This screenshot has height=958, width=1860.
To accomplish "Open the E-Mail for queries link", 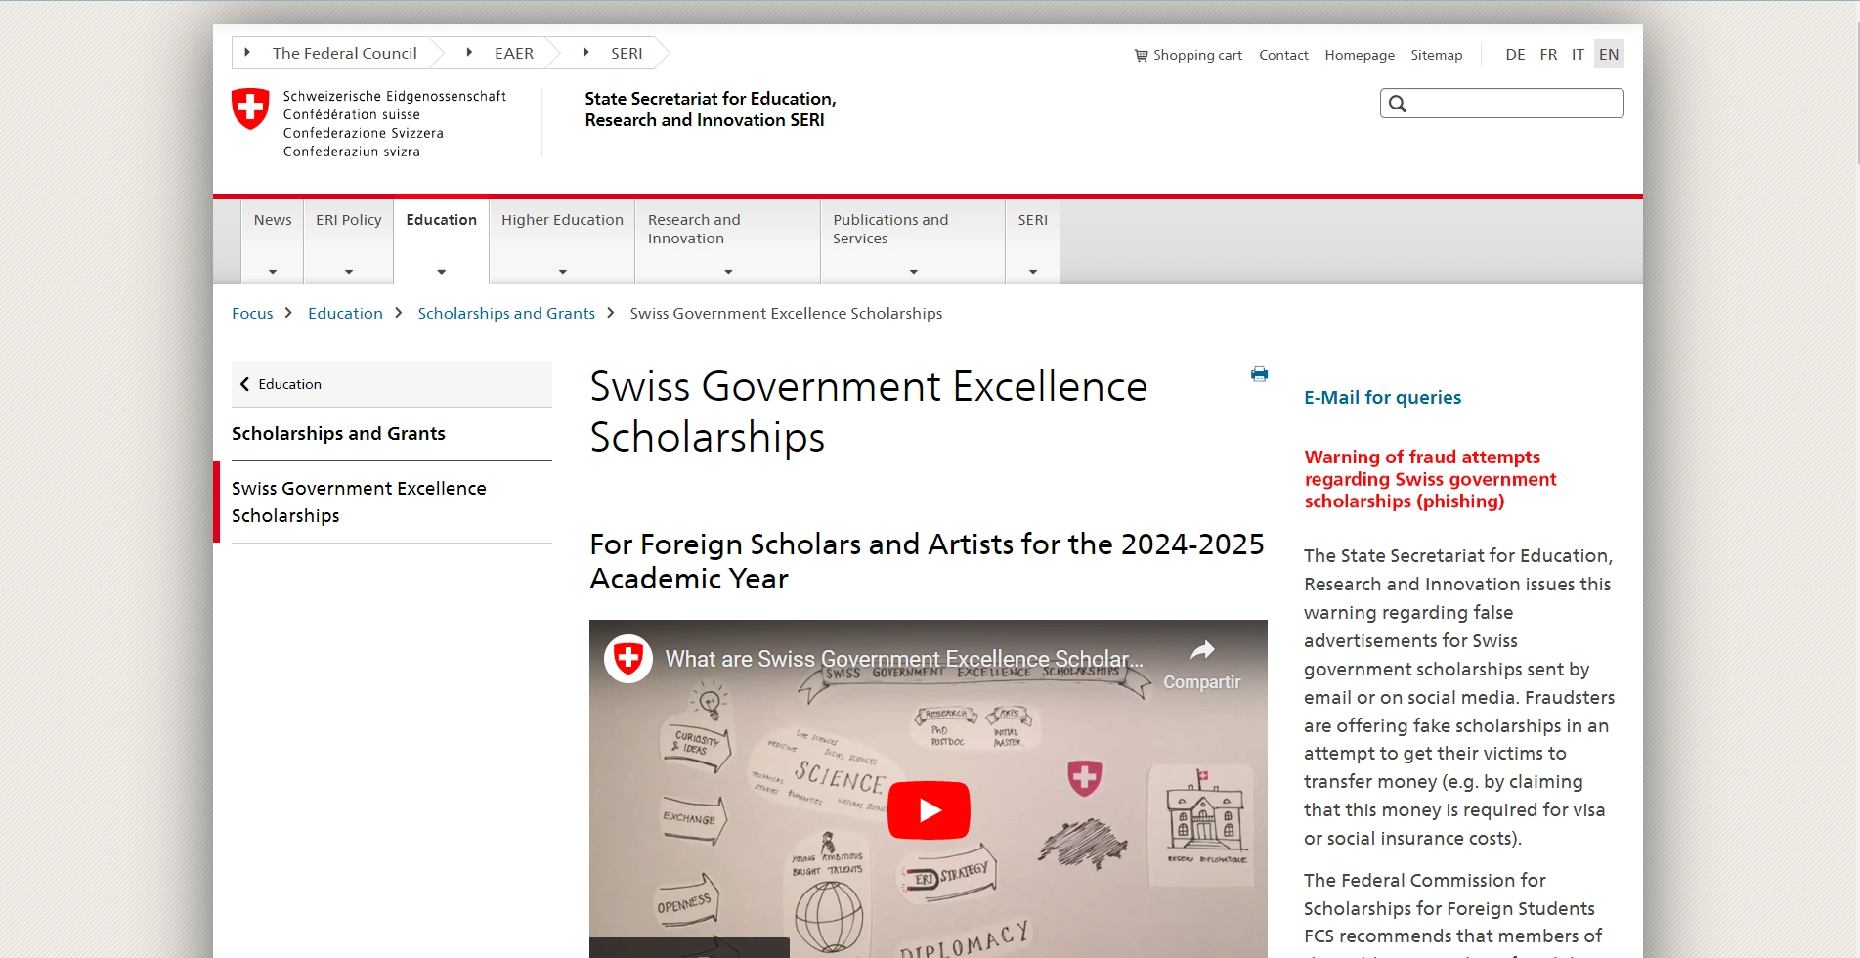I will [1382, 398].
